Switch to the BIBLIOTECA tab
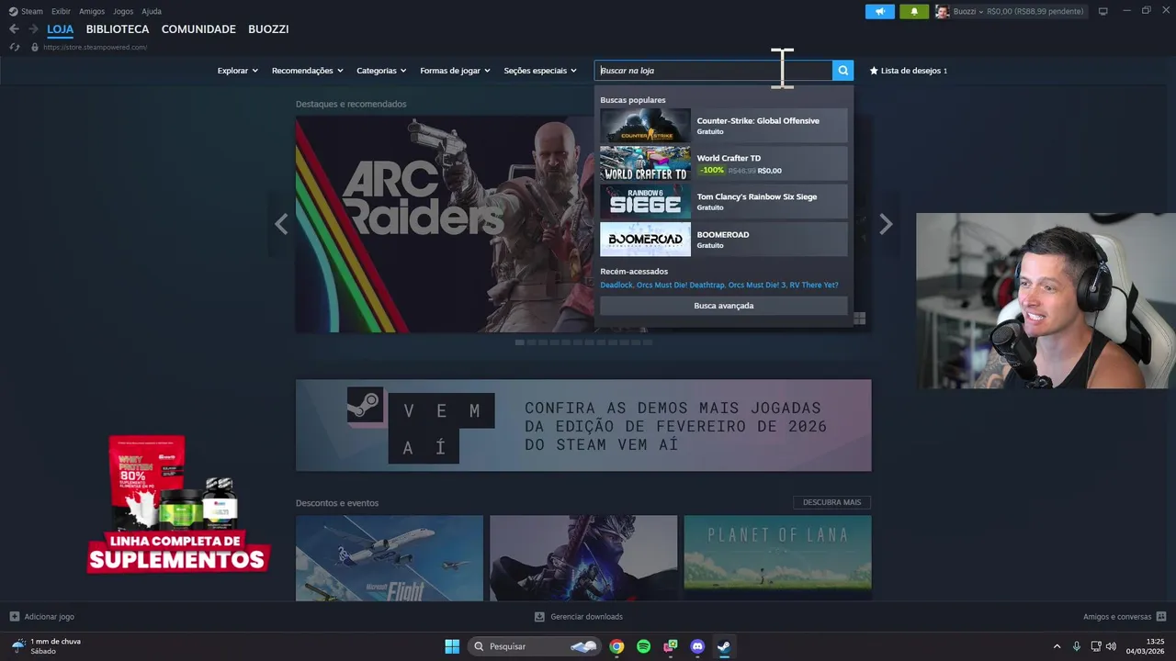Viewport: 1176px width, 661px height. pyautogui.click(x=118, y=29)
